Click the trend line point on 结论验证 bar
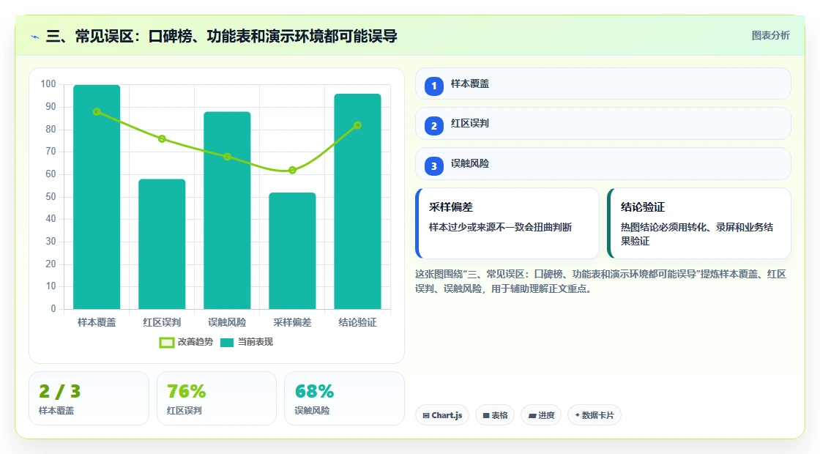Screen dimensions: 820x454 tap(358, 125)
